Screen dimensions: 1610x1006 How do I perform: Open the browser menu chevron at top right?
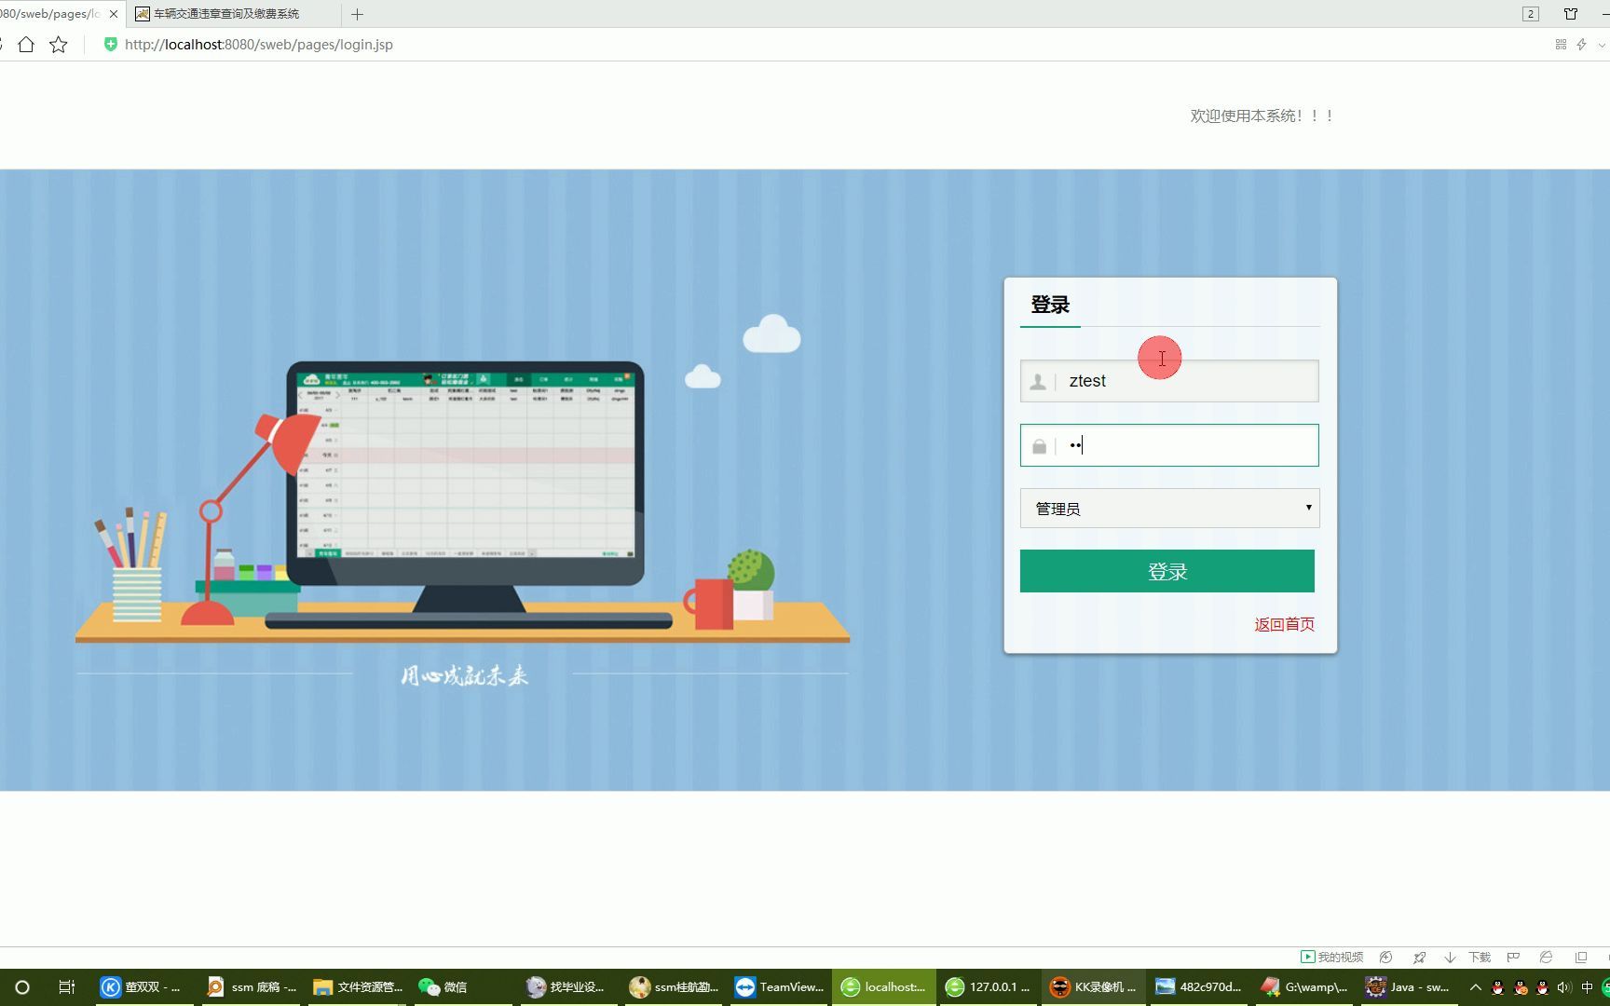1603,44
